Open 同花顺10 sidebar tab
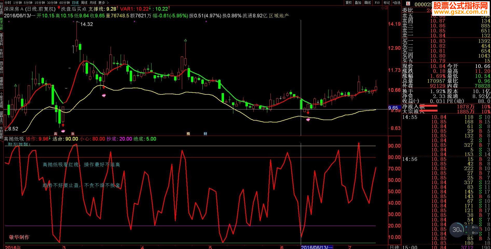The height and width of the screenshot is (249, 491). 2,67
